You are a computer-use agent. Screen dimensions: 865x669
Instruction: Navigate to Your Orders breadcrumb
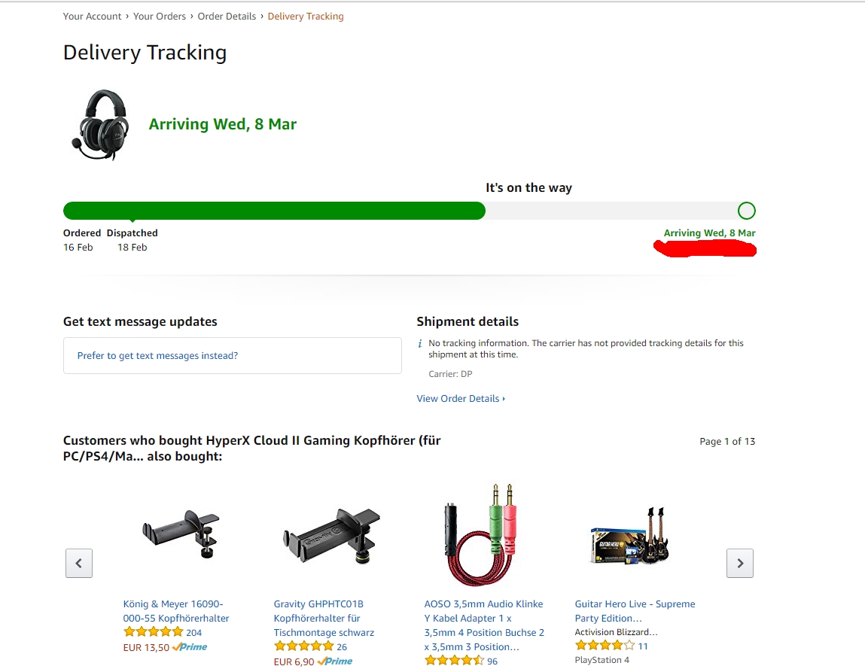pyautogui.click(x=160, y=17)
